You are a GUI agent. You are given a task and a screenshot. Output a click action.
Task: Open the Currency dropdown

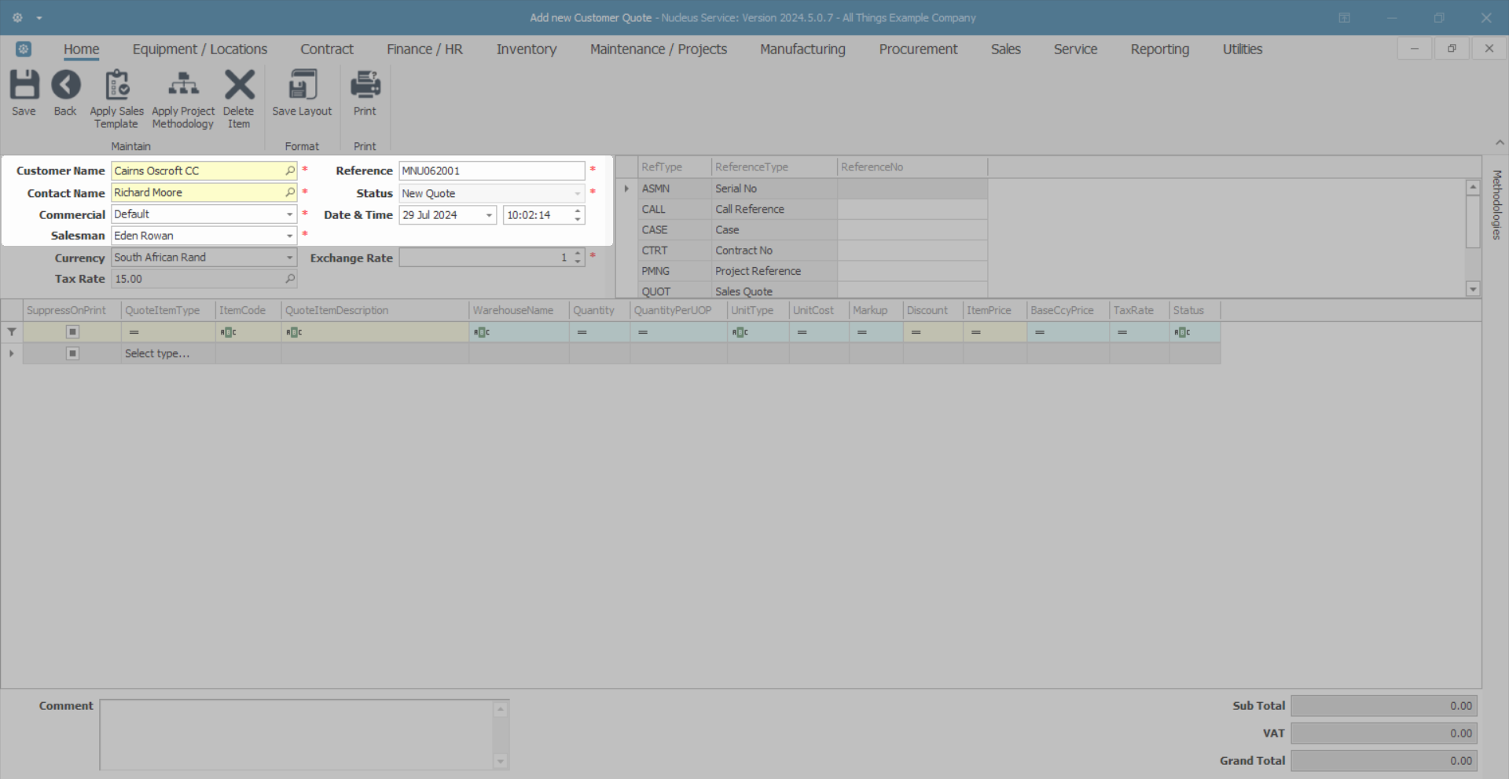pos(289,258)
